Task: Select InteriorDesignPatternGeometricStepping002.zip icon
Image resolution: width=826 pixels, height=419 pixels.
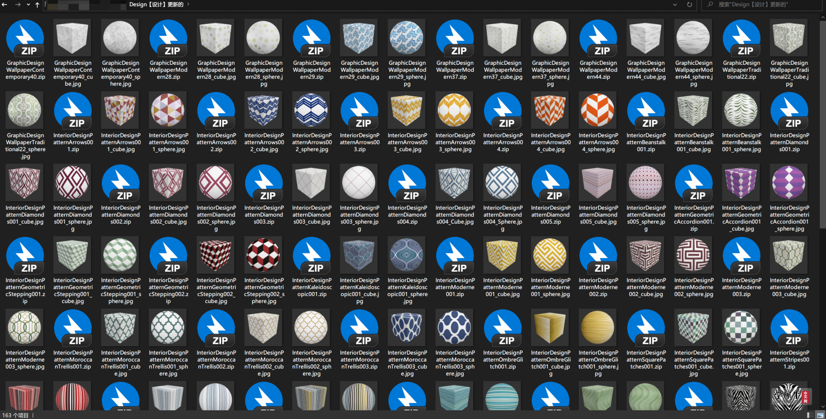Action: 168,255
